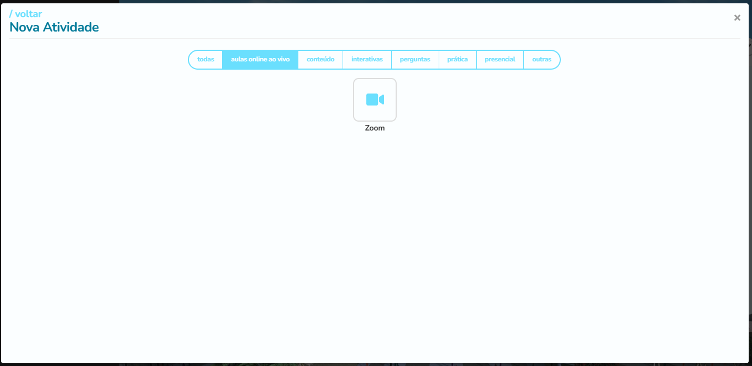Show all activities with the todas tab

[206, 60]
